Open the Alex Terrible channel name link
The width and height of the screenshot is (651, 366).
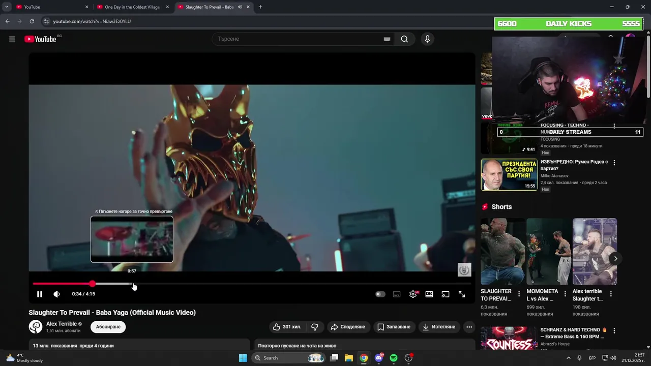pyautogui.click(x=62, y=324)
